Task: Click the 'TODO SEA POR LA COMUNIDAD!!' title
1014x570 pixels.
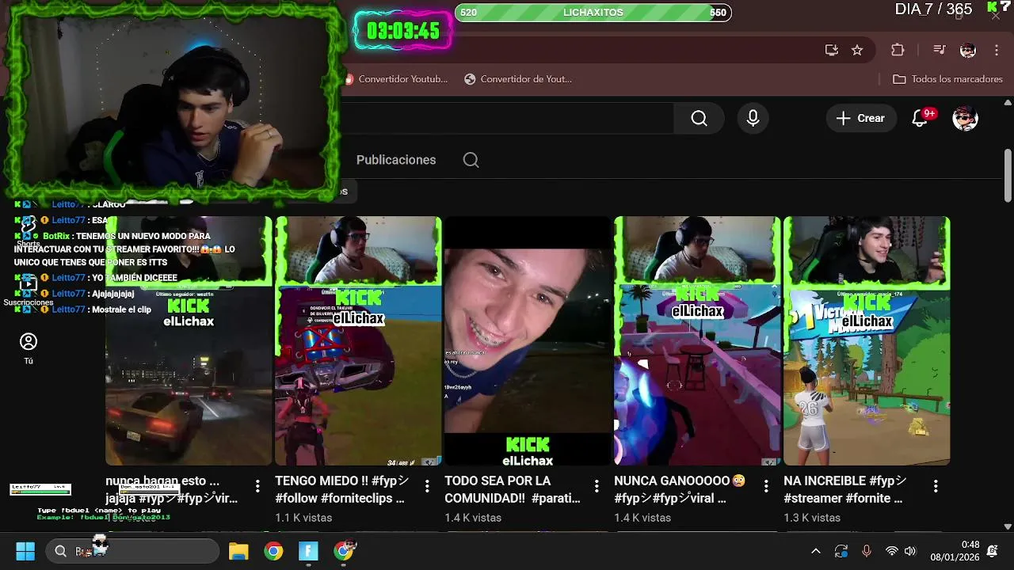Action: click(x=513, y=489)
